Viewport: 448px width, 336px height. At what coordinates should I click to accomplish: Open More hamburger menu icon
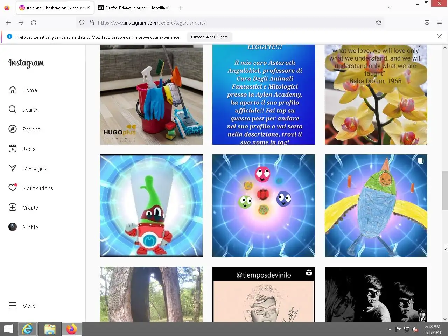click(x=13, y=306)
